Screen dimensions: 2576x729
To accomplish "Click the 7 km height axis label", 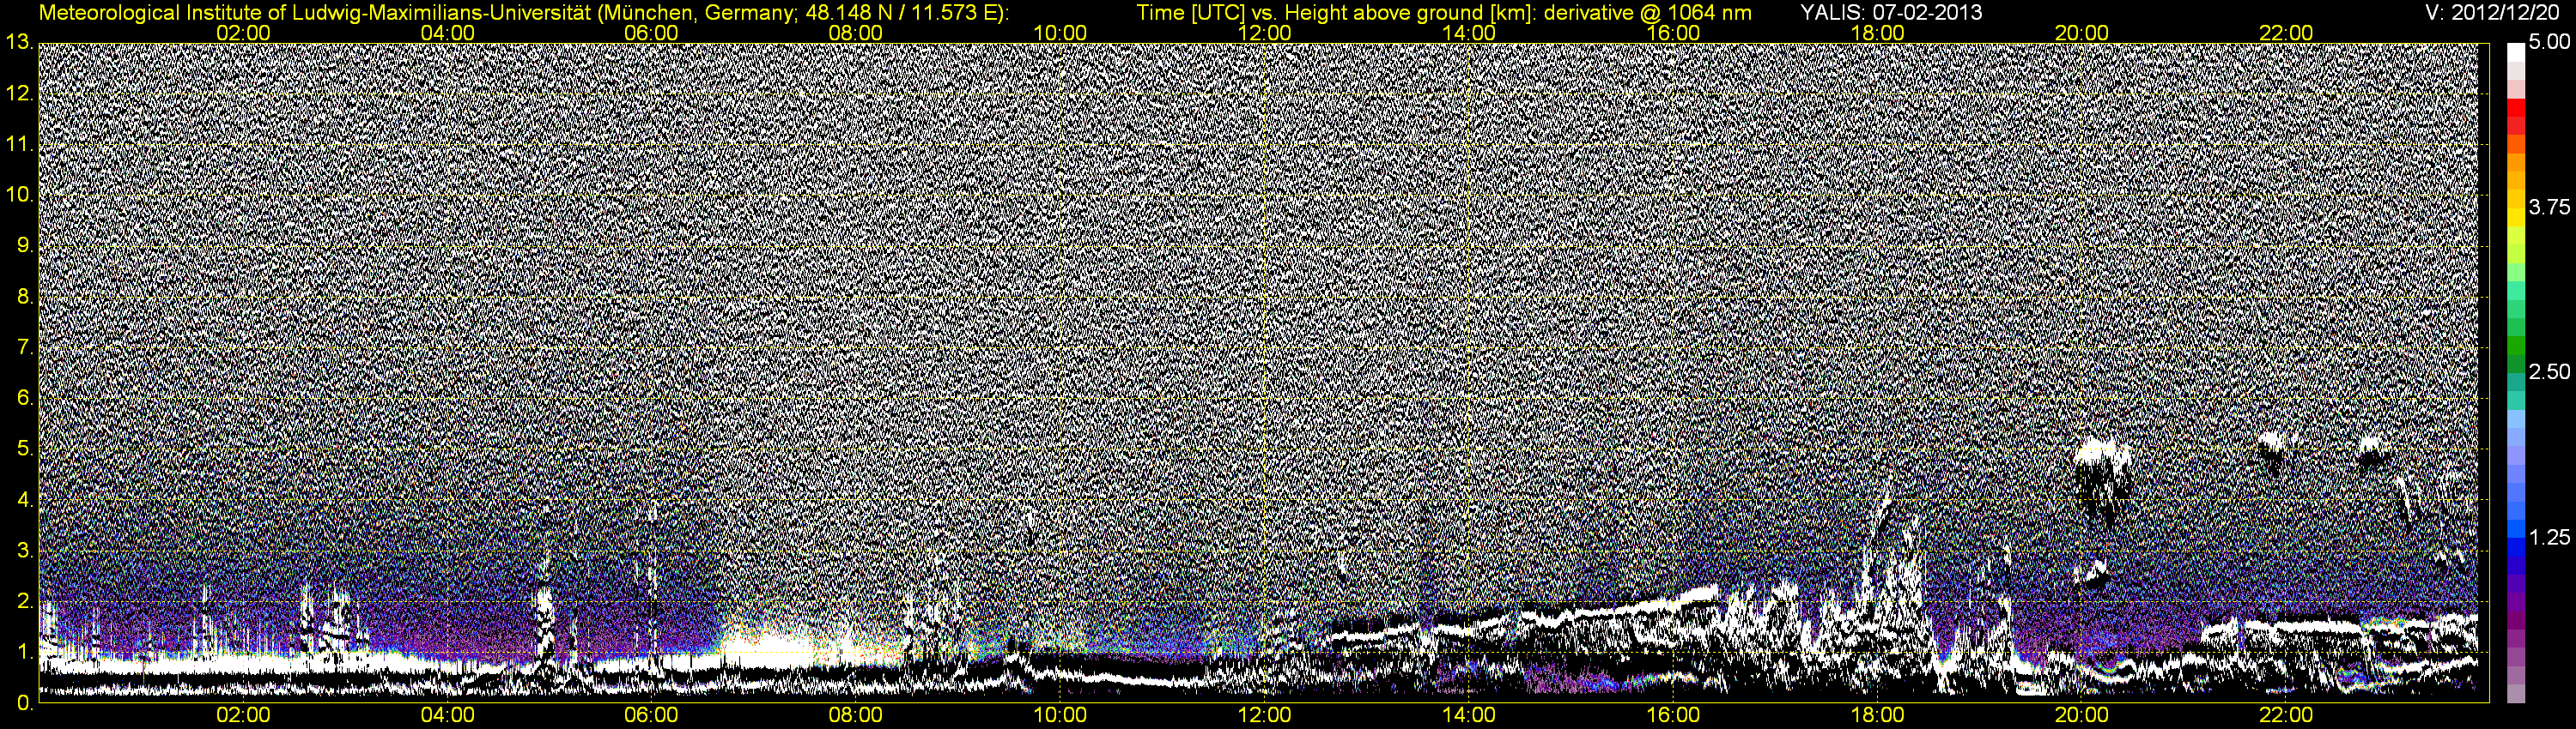I will 24,347.
